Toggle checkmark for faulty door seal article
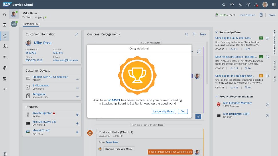 (x=267, y=38)
